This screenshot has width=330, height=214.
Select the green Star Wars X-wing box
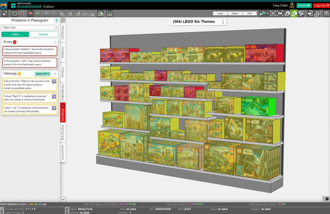tap(258, 107)
